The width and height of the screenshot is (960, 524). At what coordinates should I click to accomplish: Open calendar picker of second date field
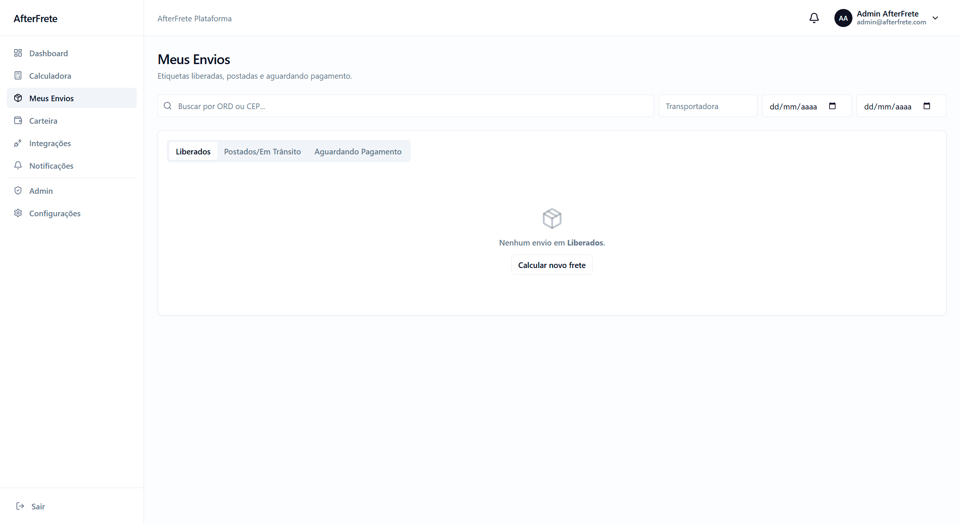click(927, 106)
